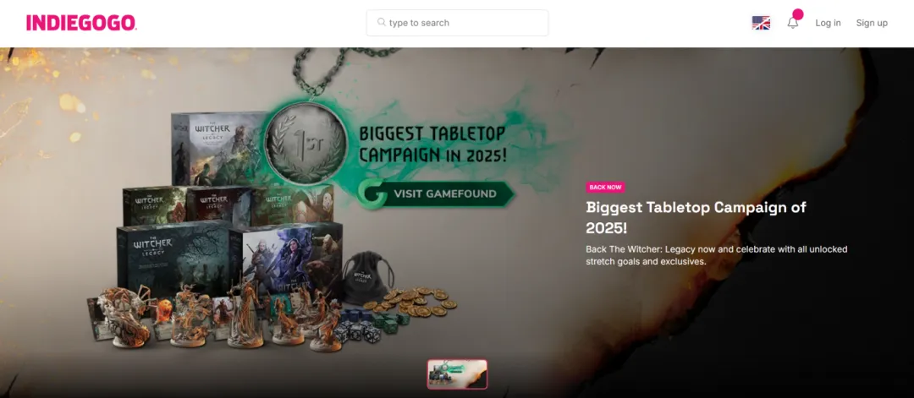Click the silver 1st place medal
The width and height of the screenshot is (914, 398).
306,143
